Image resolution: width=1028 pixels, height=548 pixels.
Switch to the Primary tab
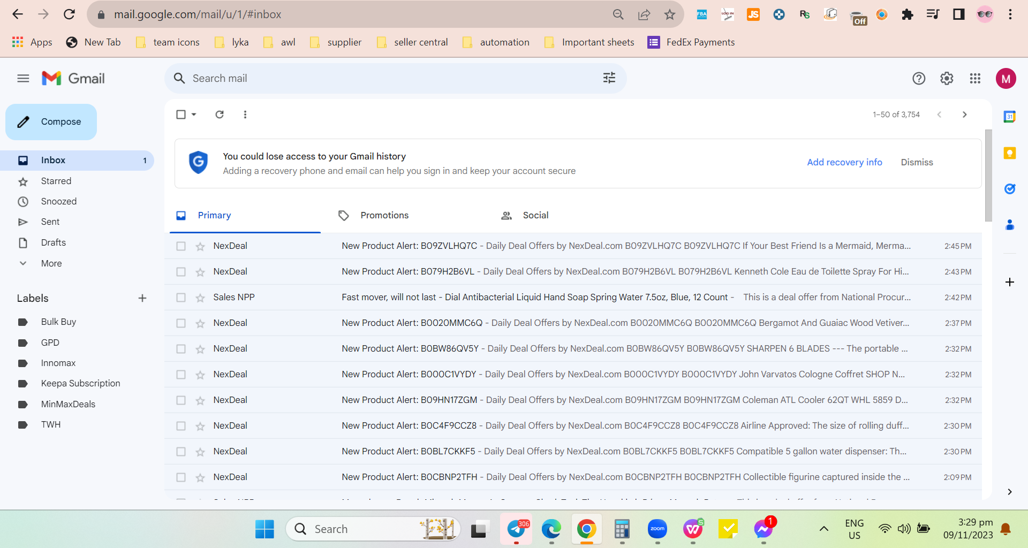coord(245,215)
